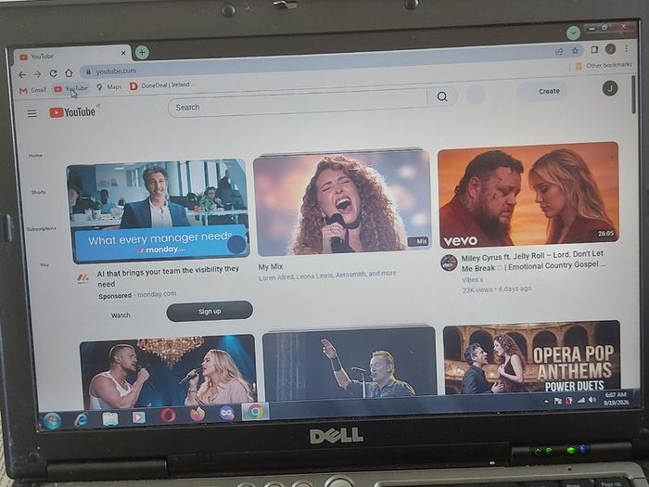This screenshot has height=487, width=649.
Task: Open the DoneDeal Ireland bookmark
Action: coord(162,85)
